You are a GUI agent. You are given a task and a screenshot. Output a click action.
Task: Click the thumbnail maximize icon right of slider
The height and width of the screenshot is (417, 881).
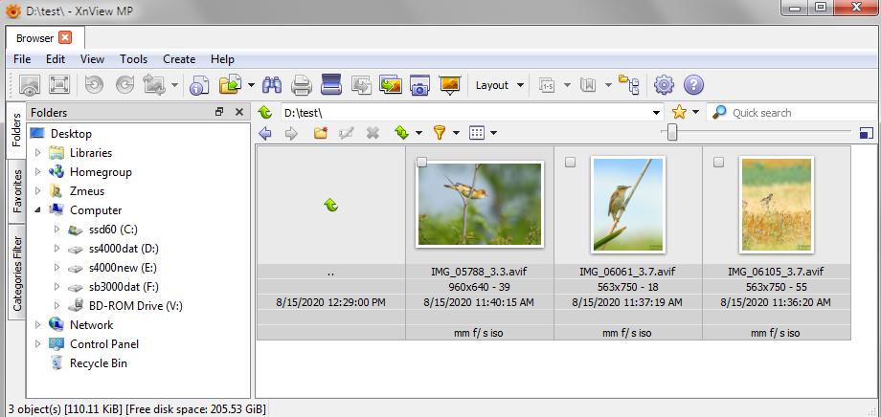pos(867,133)
